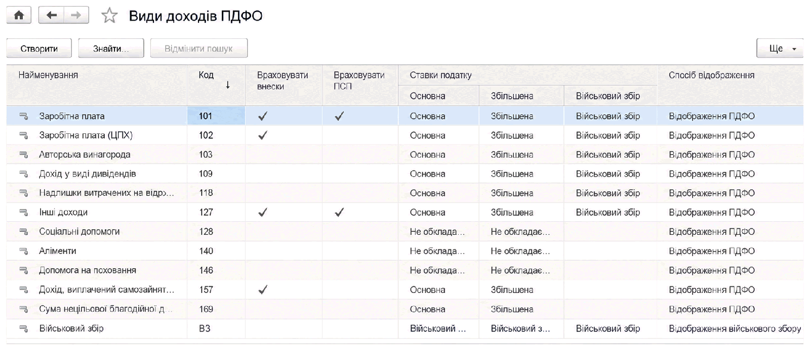Click row icon for Авторська винагорода
The image size is (810, 350).
pos(23,155)
